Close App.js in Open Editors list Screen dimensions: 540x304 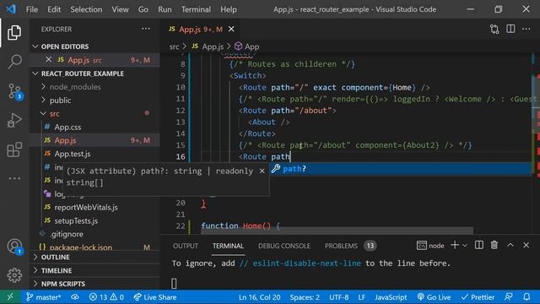49,60
